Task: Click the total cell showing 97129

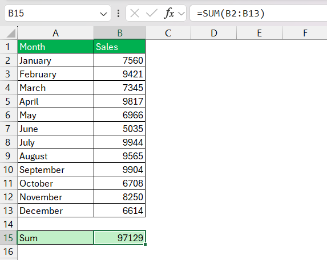Action: pos(119,238)
